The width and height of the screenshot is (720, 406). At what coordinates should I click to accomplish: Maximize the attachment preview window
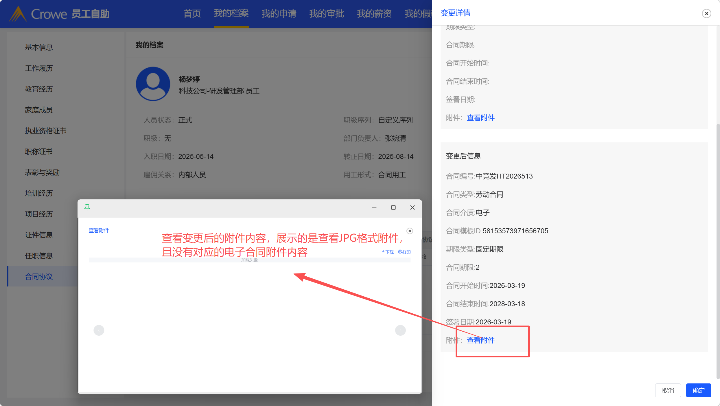(x=393, y=207)
